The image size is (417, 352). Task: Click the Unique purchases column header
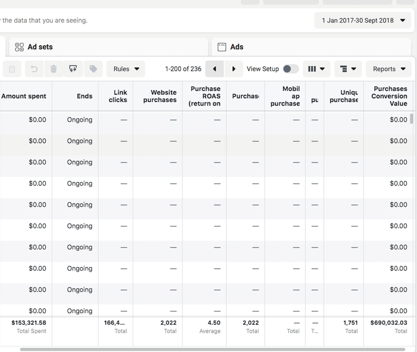point(343,96)
